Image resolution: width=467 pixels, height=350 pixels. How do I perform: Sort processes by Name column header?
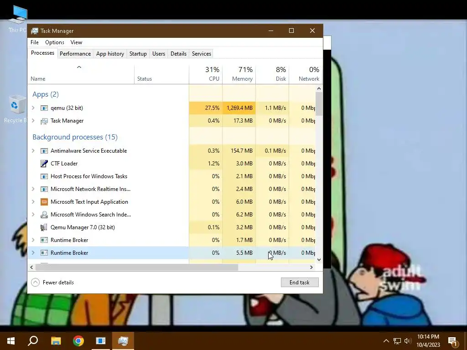coord(80,74)
